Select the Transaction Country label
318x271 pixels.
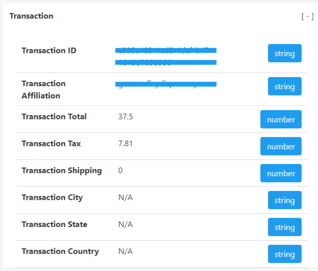(x=60, y=251)
